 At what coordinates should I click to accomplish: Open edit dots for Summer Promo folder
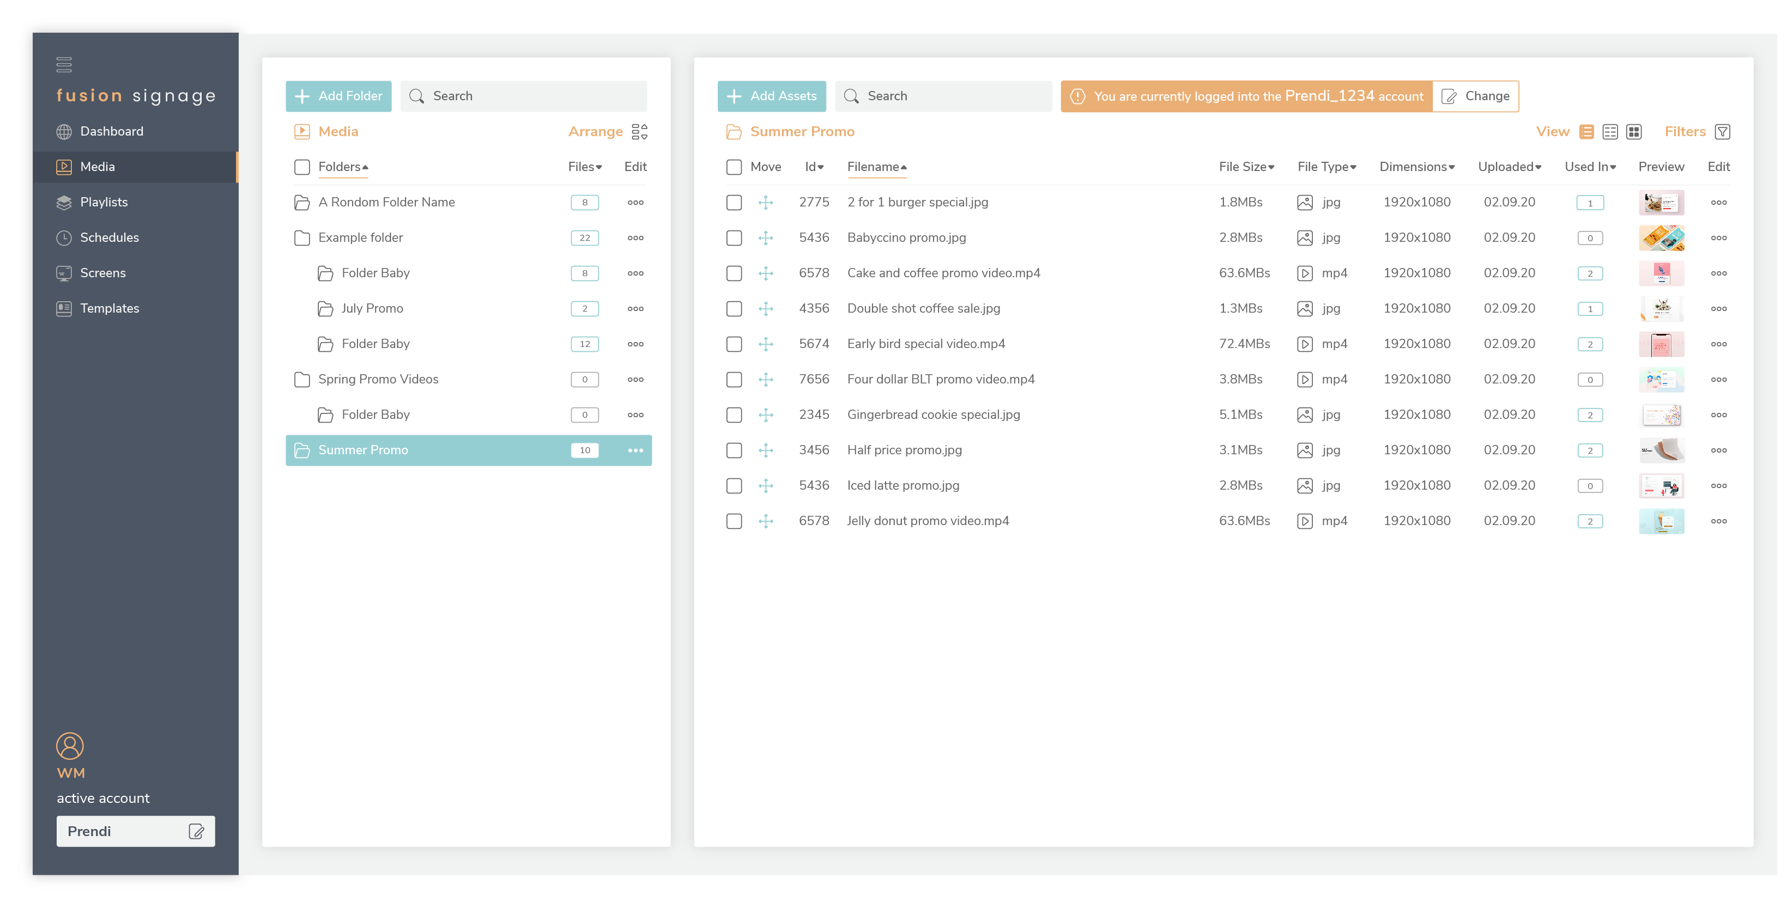pyautogui.click(x=635, y=450)
